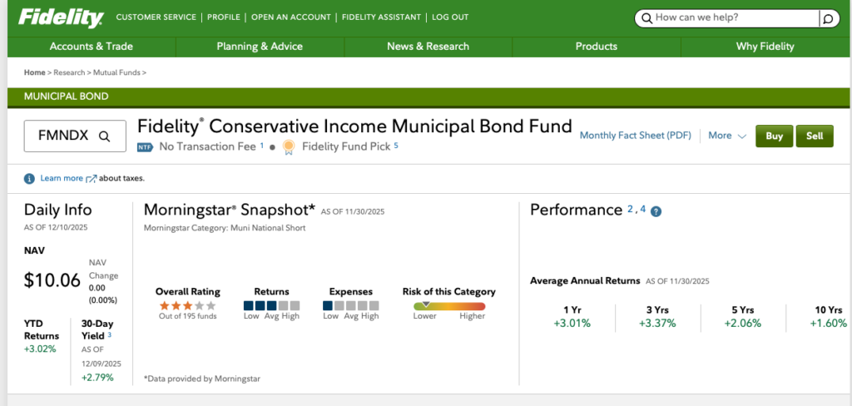Click the Fidelity Fund Pick ribbon icon

click(x=288, y=147)
